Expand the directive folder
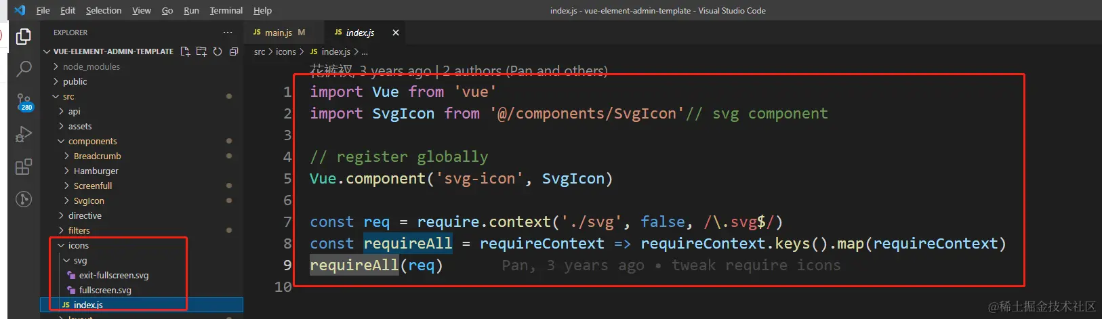 [85, 215]
